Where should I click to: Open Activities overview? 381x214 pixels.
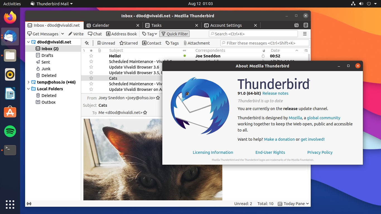12,4
